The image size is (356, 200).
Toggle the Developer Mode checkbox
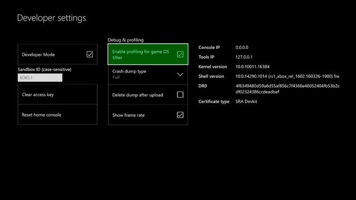coord(90,54)
